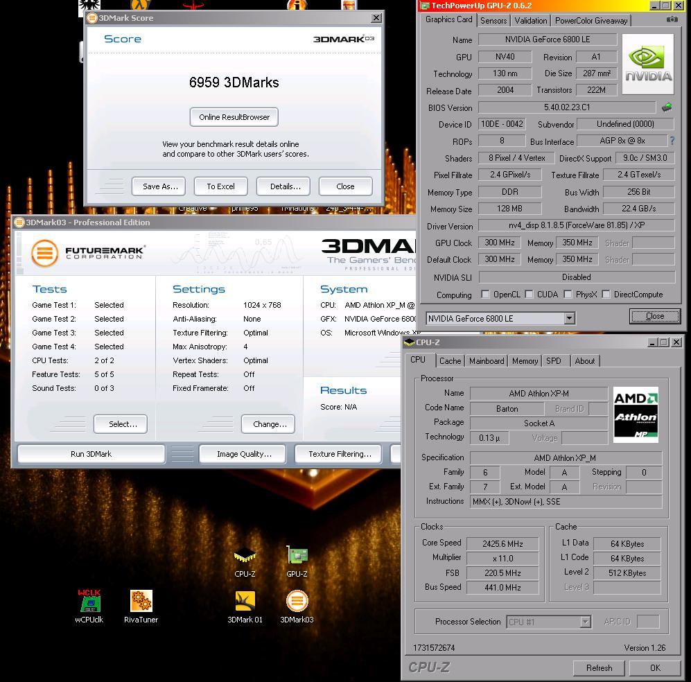The width and height of the screenshot is (691, 682).
Task: Click the Bandwidth 22.4 GB/s value
Action: [638, 209]
